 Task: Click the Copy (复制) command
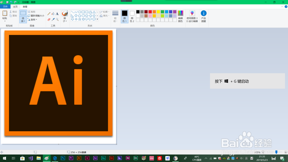point(13,16)
